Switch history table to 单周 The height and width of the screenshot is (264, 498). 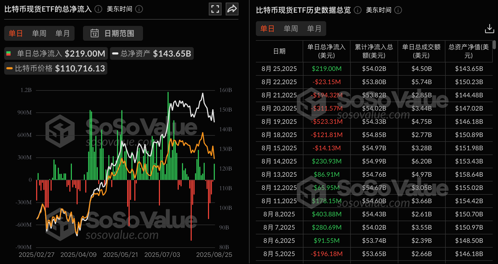tap(291, 29)
